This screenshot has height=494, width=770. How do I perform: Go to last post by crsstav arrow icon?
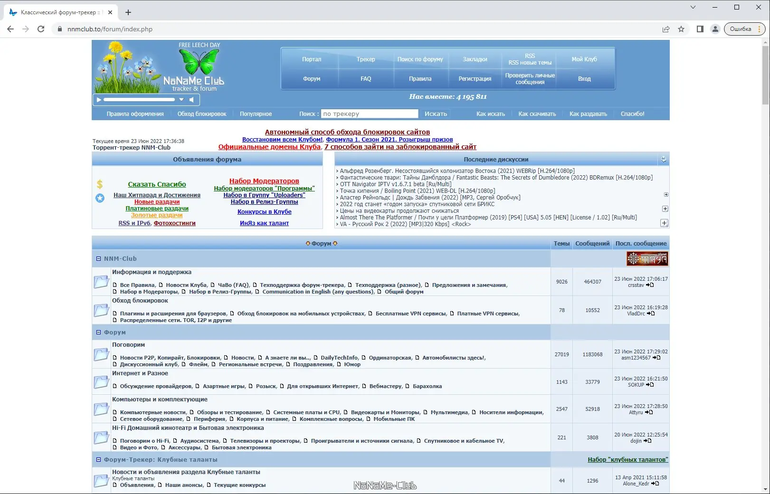650,285
